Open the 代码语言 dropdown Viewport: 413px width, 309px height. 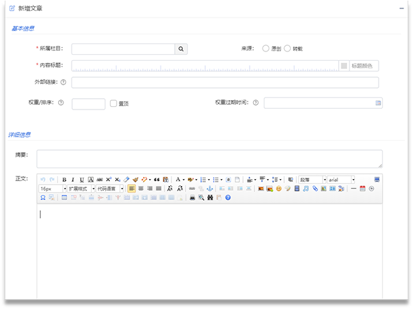pos(110,189)
